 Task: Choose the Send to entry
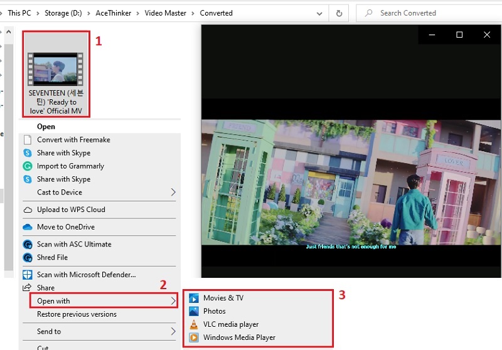coord(100,331)
